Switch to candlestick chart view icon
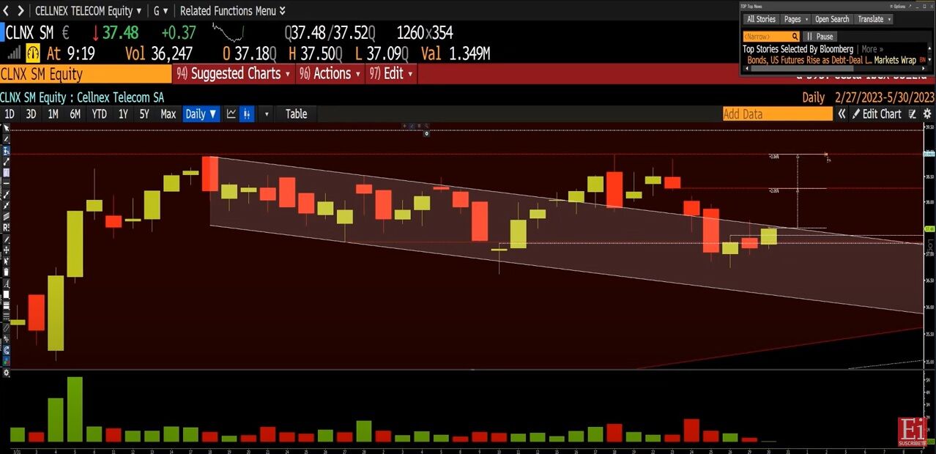The image size is (936, 454). [x=247, y=113]
